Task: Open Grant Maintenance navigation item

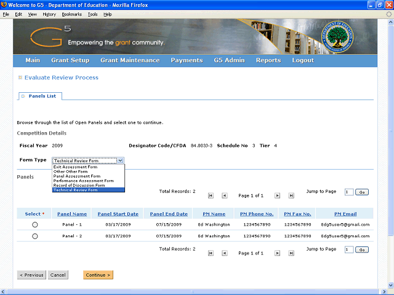Action: pos(130,60)
